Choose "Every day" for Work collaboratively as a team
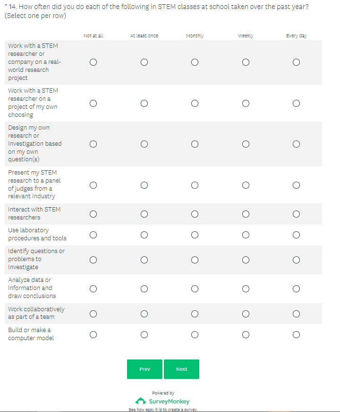The width and height of the screenshot is (340, 412). [296, 314]
